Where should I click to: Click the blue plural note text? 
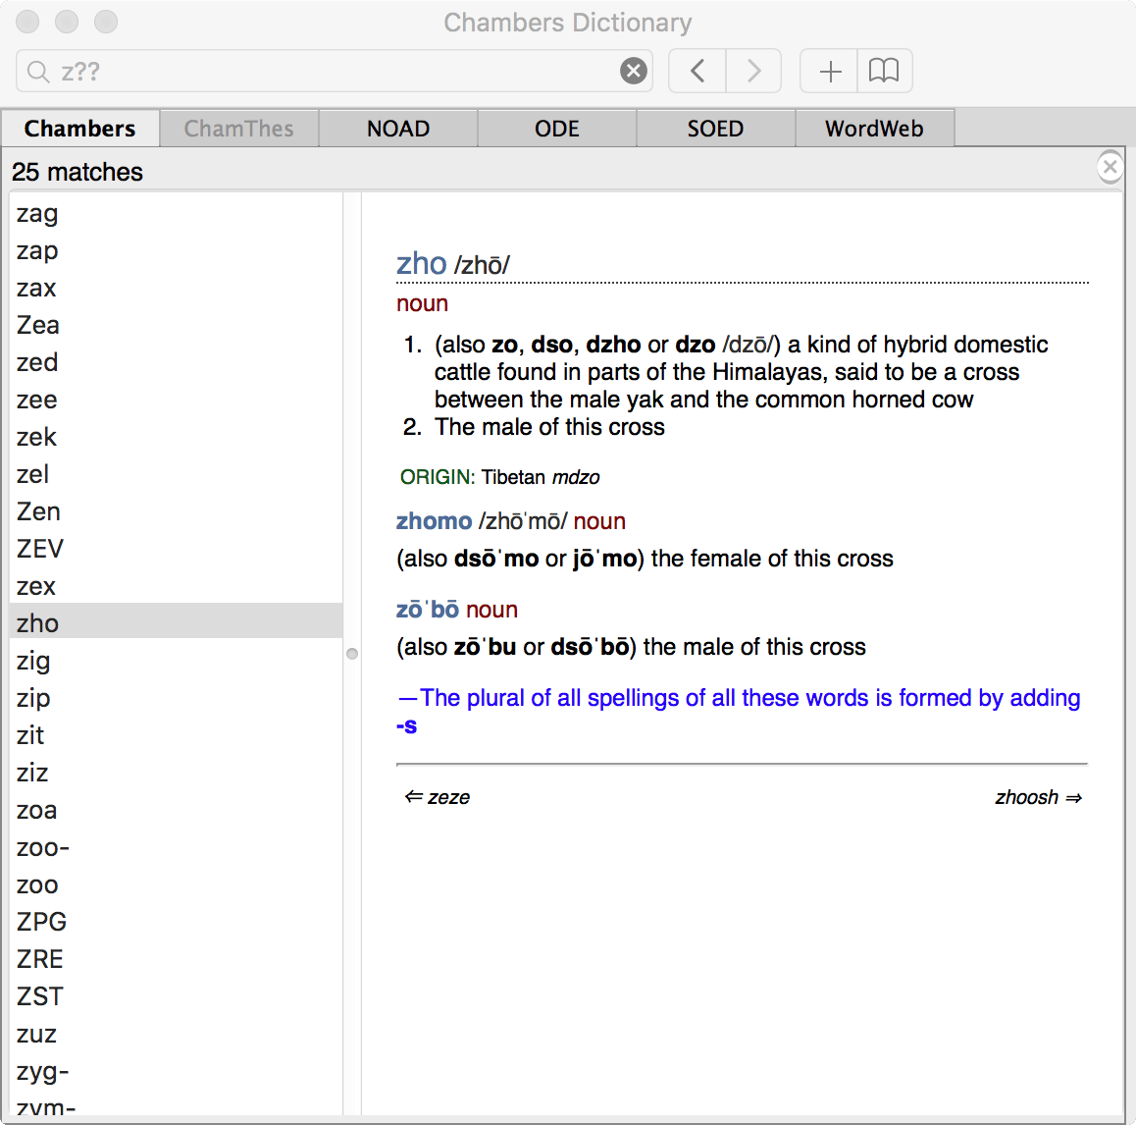point(739,711)
